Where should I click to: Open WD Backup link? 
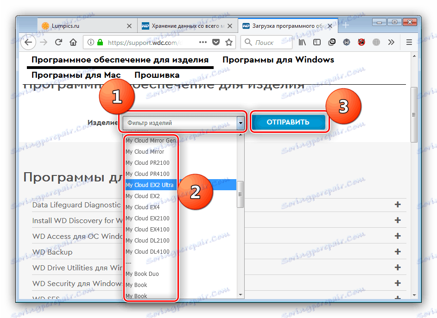(52, 252)
